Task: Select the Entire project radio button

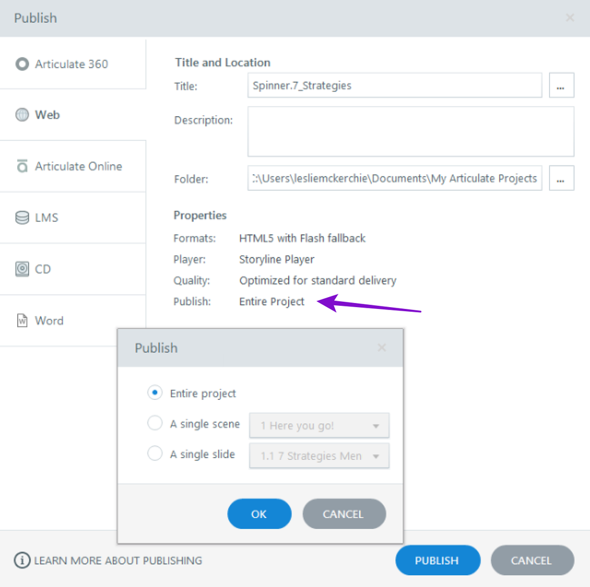Action: 155,393
